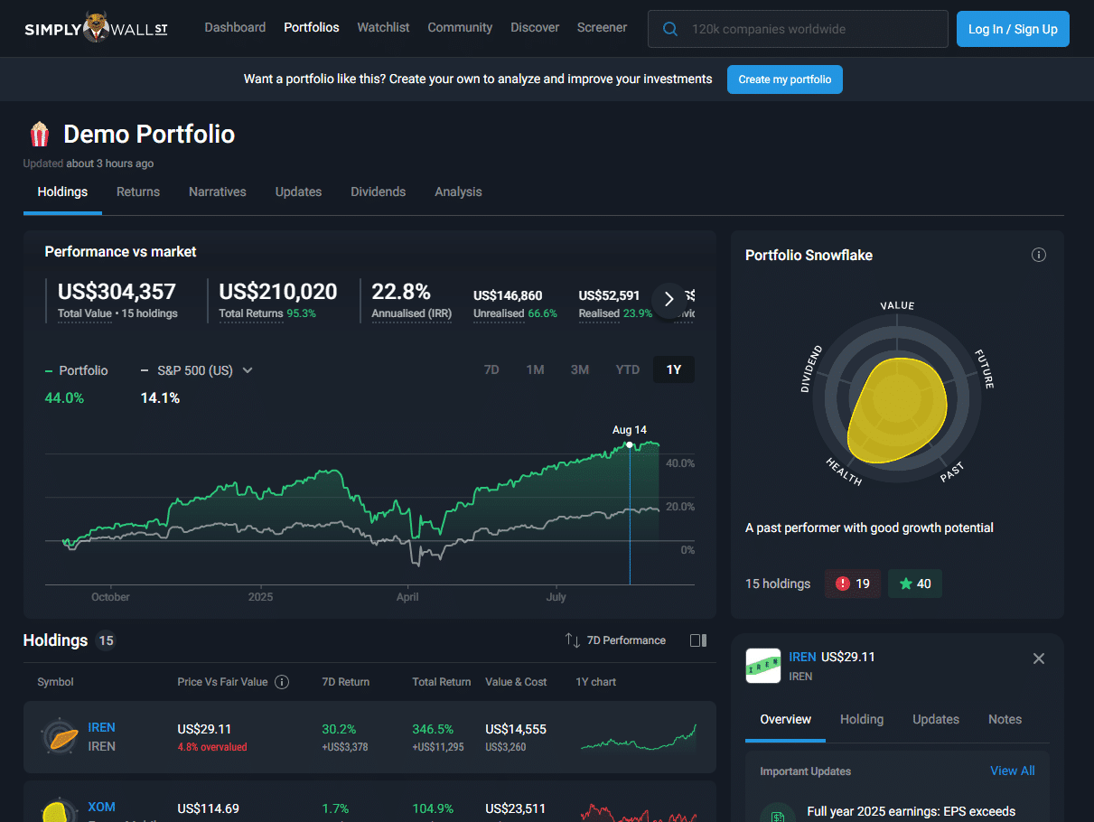
Task: Open the 7D Performance sort dropdown
Action: click(615, 640)
